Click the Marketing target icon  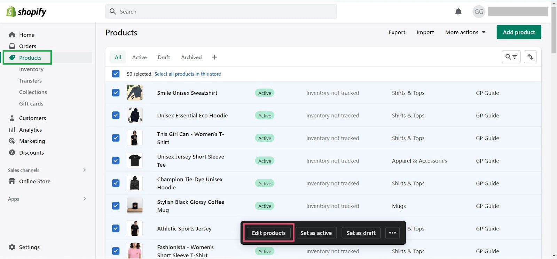click(12, 141)
